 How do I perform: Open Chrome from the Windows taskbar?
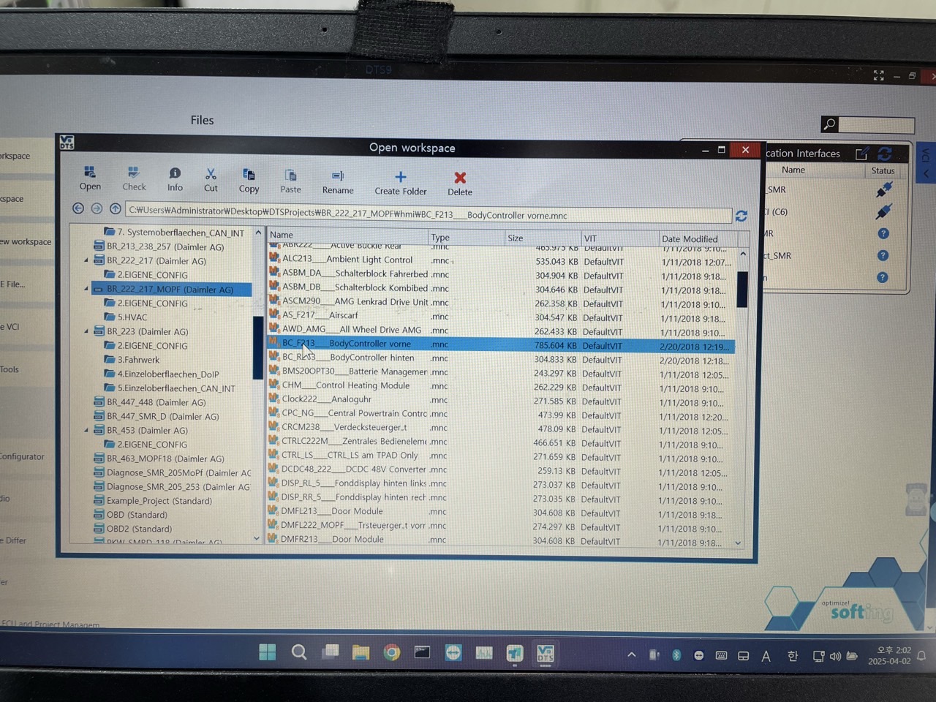click(392, 652)
